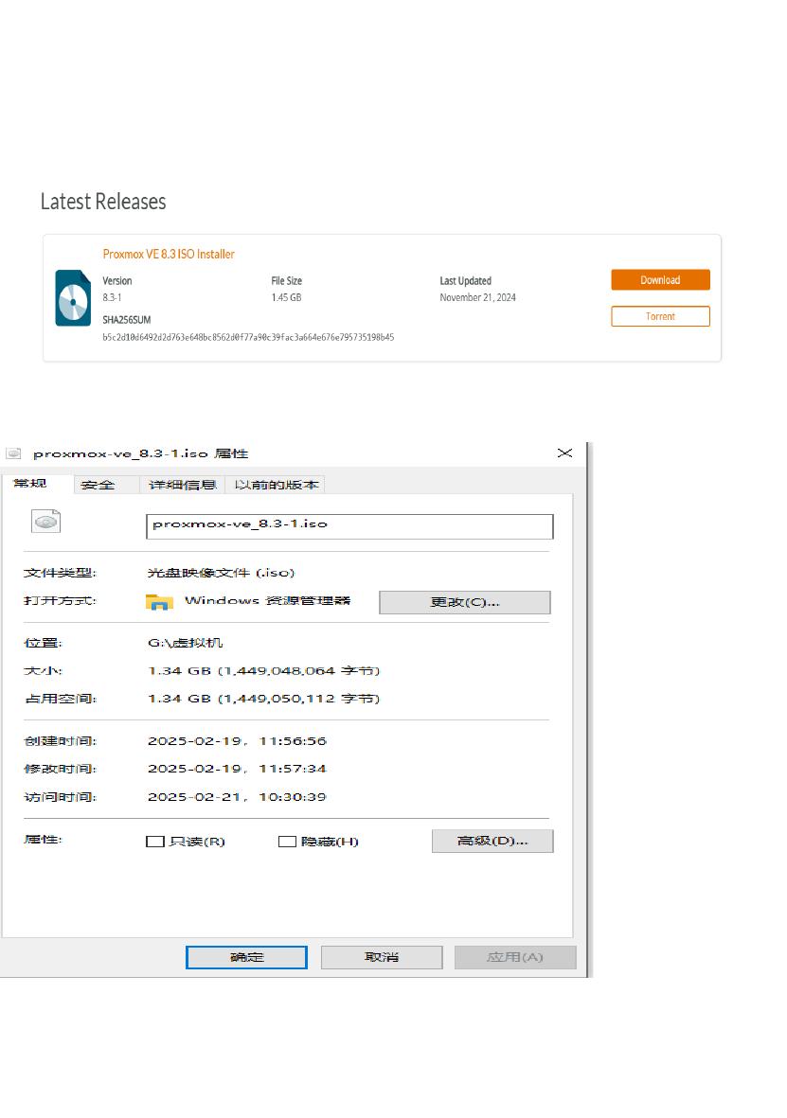Viewport: 787px width, 1118px height.
Task: Select the access time 2025-02-21, 10:30:39
Action: [x=237, y=796]
